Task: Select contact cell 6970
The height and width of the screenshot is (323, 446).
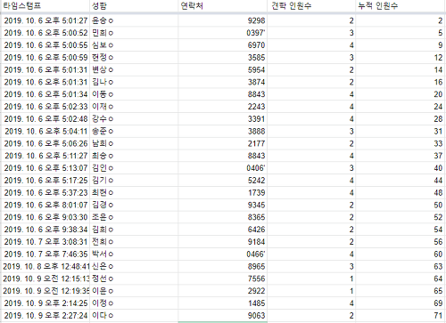Action: coord(223,45)
